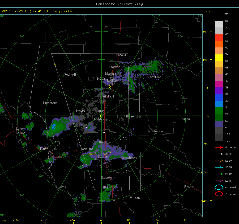Click the yellow diamond marker above Calgary
The width and height of the screenshot is (239, 224).
pyautogui.click(x=105, y=153)
